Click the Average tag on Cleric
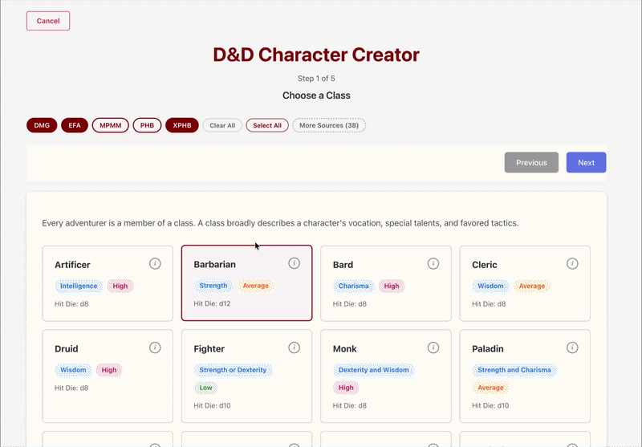The width and height of the screenshot is (642, 447). 532,286
